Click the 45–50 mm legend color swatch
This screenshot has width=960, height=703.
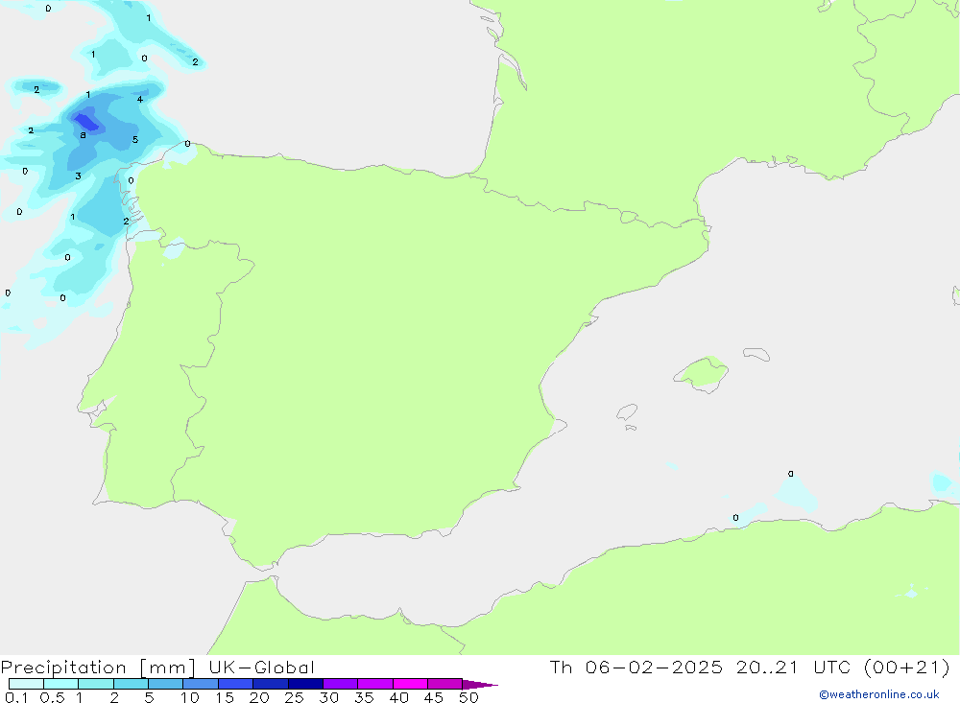tap(445, 684)
